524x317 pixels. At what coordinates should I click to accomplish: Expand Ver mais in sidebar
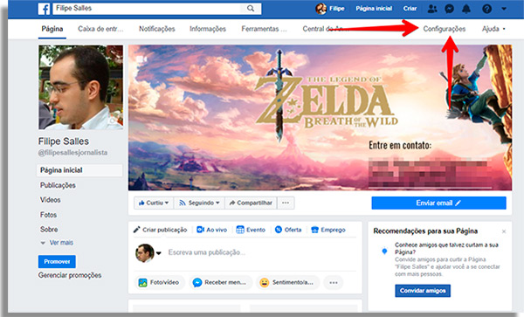click(57, 243)
